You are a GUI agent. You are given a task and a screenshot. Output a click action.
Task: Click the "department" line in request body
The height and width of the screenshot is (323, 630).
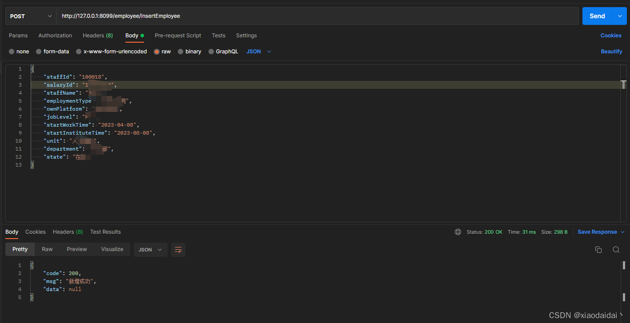tap(79, 149)
